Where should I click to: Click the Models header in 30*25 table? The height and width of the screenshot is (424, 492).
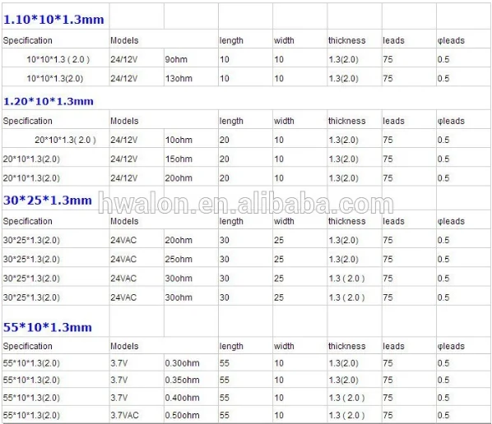(x=124, y=221)
